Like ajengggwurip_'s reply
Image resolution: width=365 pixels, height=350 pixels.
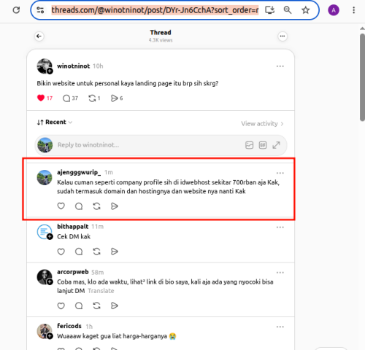coord(61,206)
